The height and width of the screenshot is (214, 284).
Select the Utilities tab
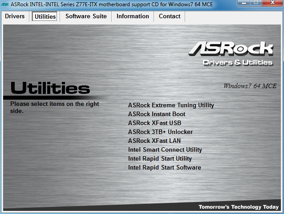45,16
